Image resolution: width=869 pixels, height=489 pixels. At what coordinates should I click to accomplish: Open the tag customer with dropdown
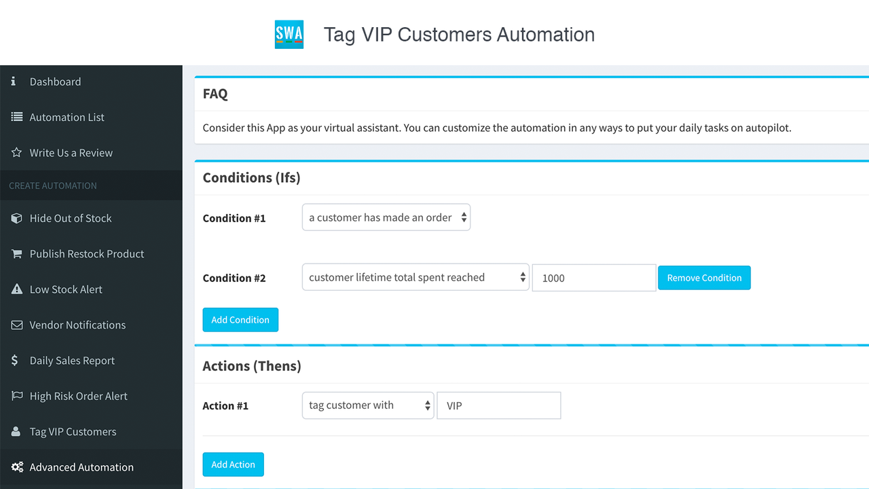click(x=367, y=405)
